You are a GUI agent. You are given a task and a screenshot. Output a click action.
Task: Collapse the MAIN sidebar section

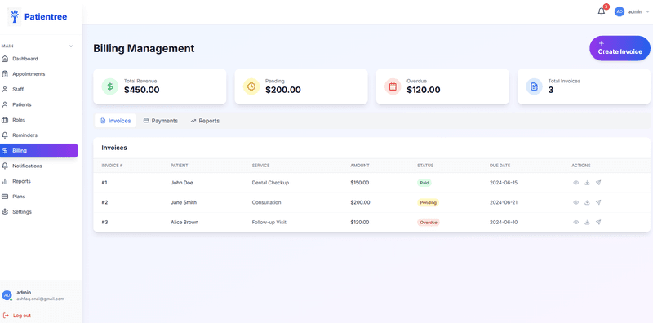71,46
